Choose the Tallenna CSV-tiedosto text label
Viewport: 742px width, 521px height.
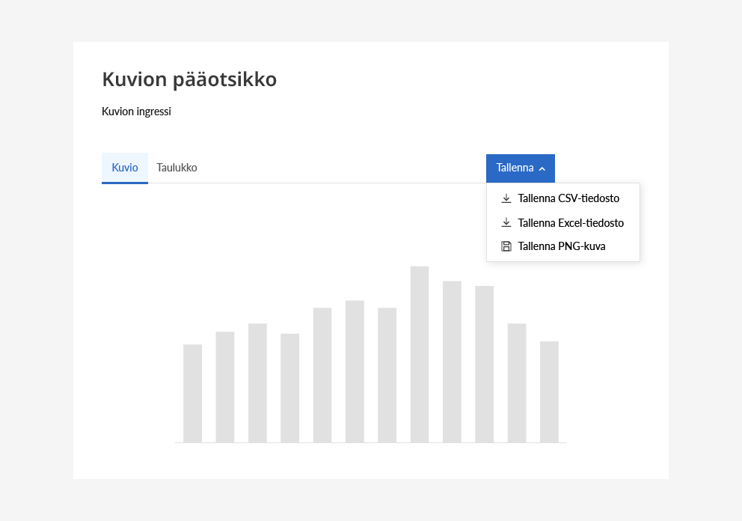point(568,198)
